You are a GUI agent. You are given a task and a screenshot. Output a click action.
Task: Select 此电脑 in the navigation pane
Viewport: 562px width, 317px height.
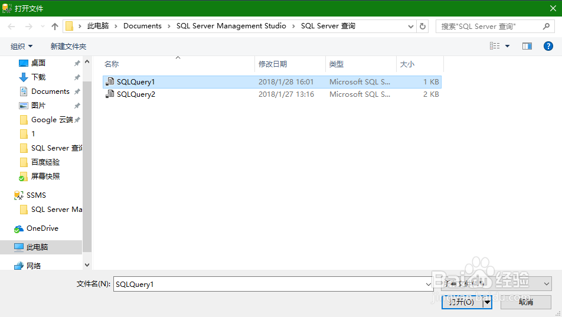(x=41, y=247)
